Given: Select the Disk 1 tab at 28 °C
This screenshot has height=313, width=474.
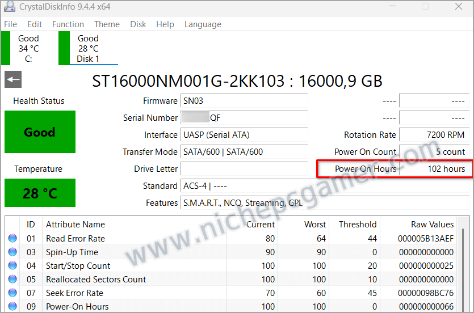Looking at the screenshot, I should (x=88, y=48).
